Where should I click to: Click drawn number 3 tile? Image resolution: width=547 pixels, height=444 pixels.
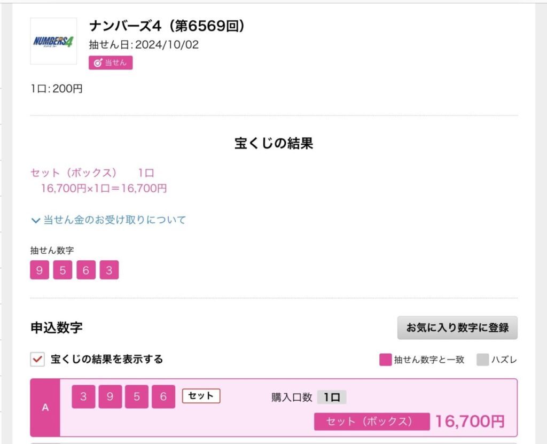[x=109, y=270]
